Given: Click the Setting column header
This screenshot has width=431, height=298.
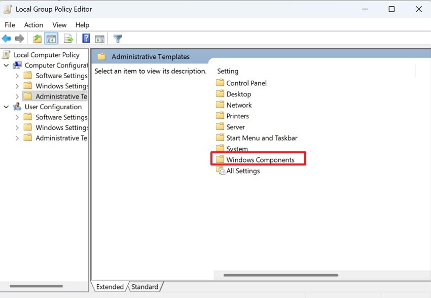Looking at the screenshot, I should pos(228,71).
